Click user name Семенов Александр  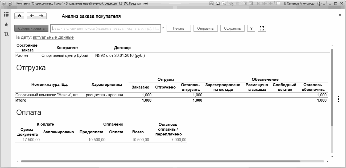pos(299,4)
